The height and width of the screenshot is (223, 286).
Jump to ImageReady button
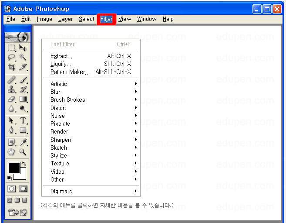click(17, 213)
